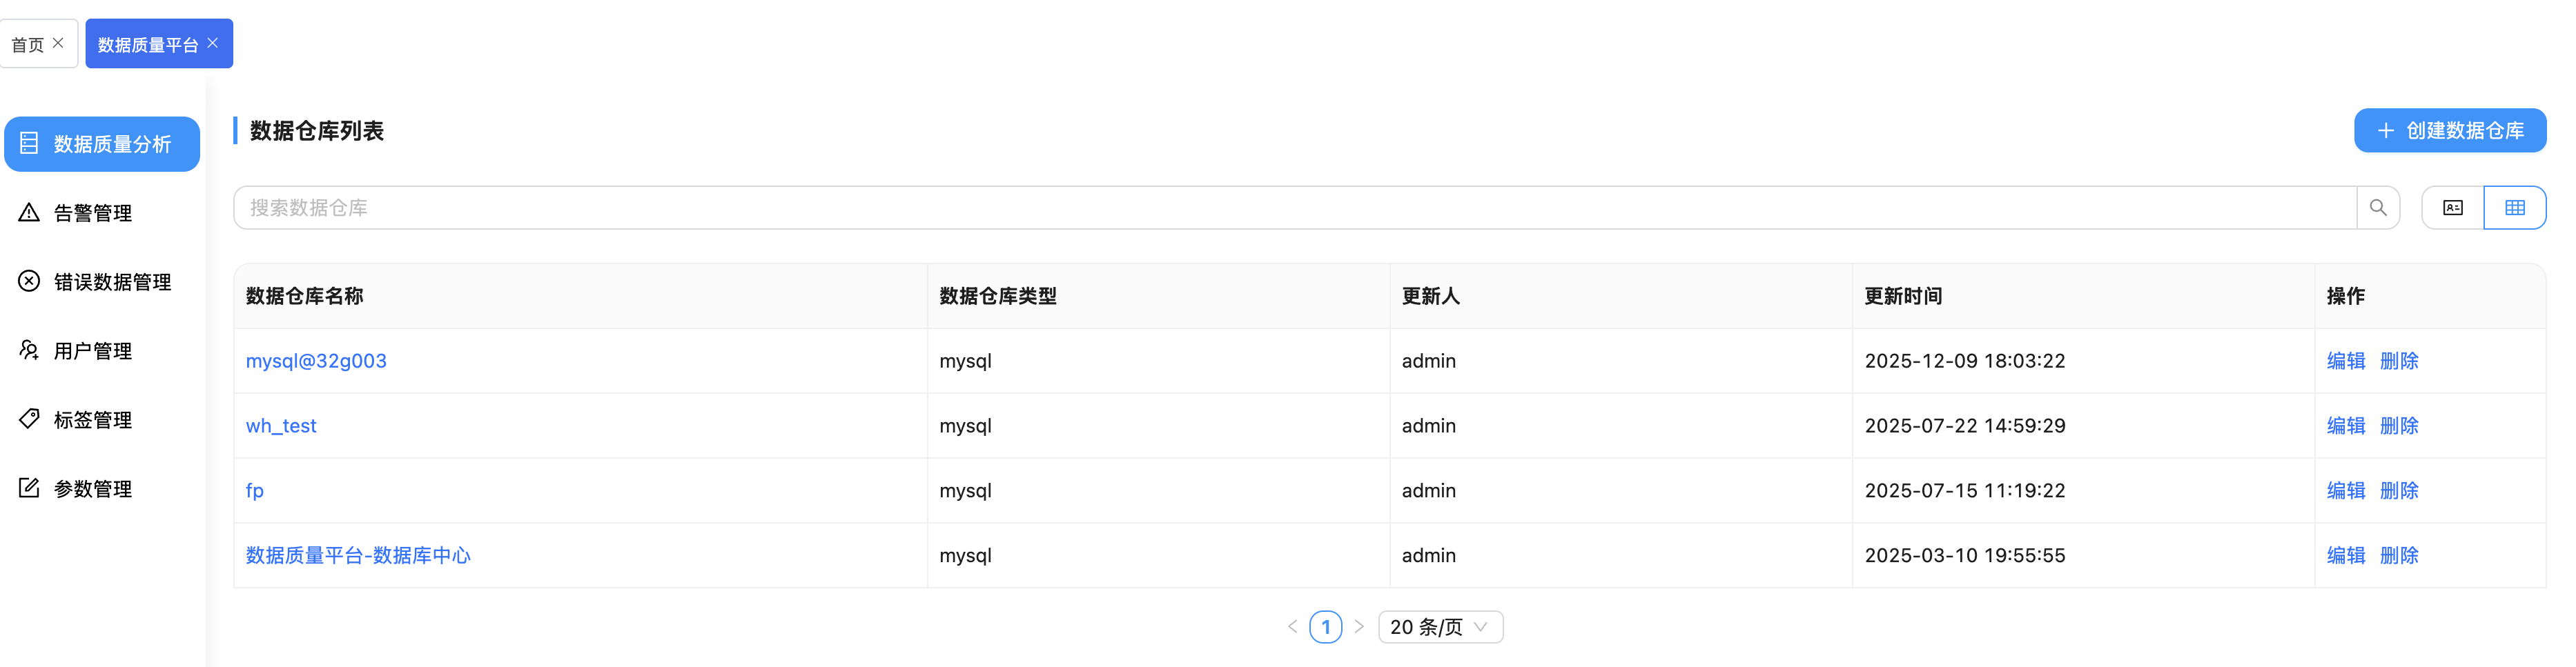Go to the previous page arrow
The image size is (2576, 667).
click(x=1292, y=627)
